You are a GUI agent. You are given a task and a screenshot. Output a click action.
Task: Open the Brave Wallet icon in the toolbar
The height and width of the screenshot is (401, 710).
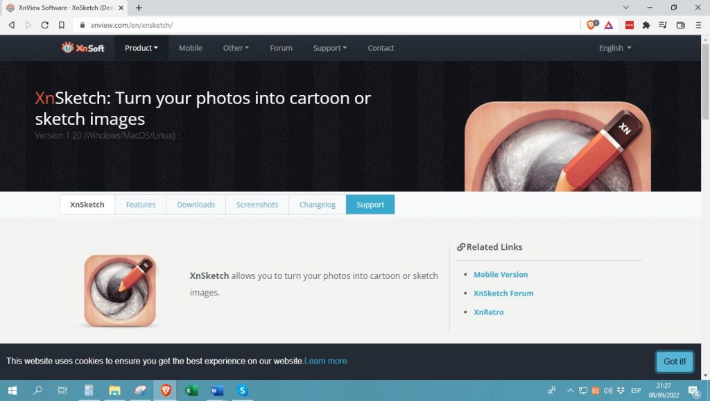coord(680,25)
